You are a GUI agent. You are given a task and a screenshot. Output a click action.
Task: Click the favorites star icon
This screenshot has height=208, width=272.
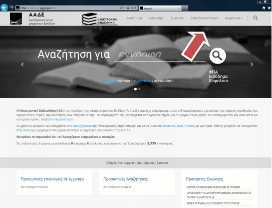269,8
